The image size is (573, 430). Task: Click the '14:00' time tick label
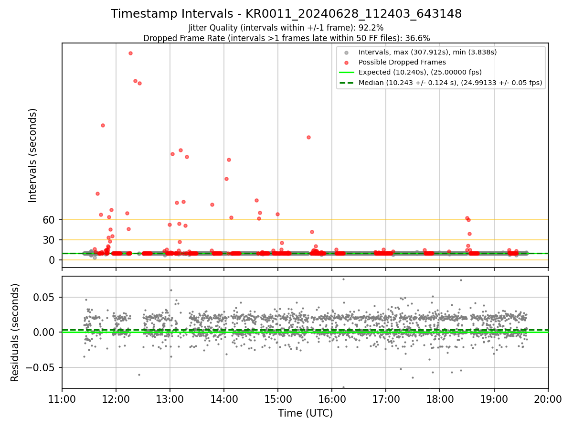224,398
